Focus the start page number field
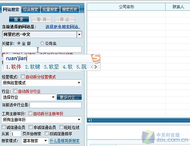Image resolution: width=190 pixels, height=146 pixels. (16, 134)
